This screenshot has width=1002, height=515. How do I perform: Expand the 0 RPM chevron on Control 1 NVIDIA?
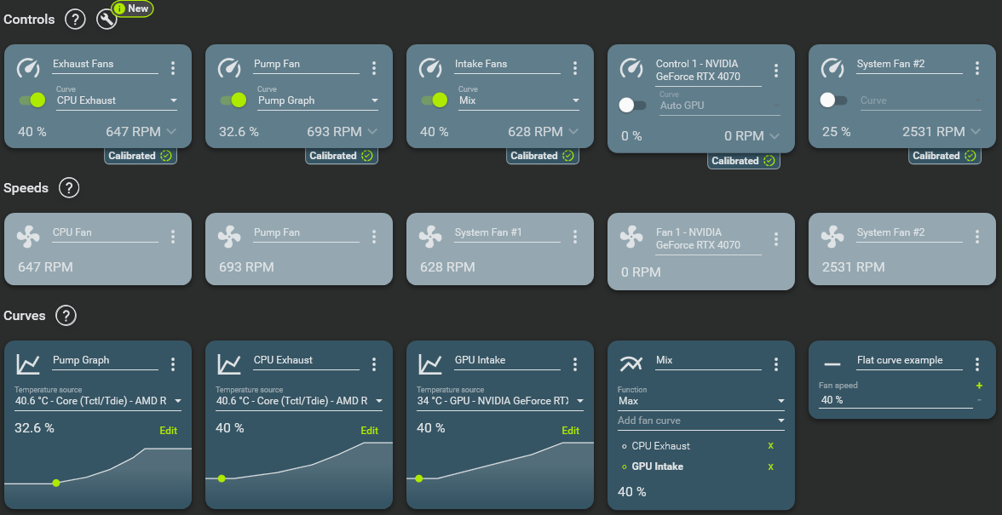coord(775,136)
